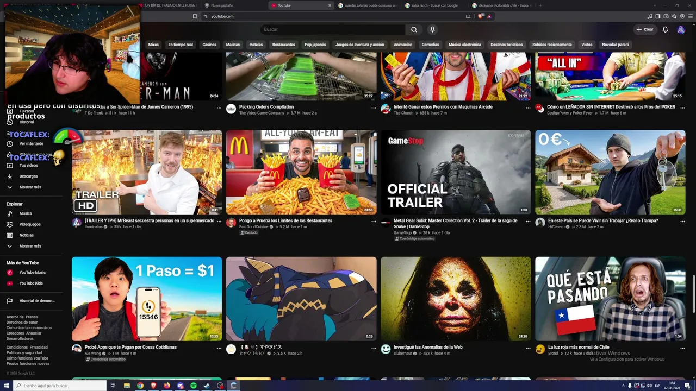Play the McDonald's fries thumbnail video

click(x=301, y=172)
